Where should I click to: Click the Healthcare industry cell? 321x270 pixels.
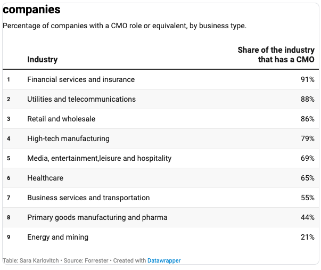(45, 178)
